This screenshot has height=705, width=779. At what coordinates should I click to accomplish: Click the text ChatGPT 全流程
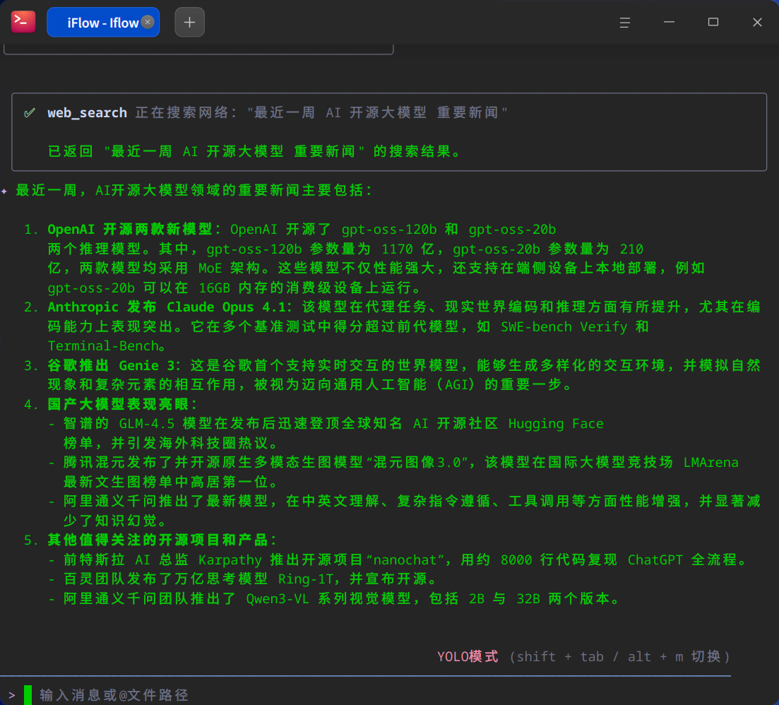[x=682, y=559]
